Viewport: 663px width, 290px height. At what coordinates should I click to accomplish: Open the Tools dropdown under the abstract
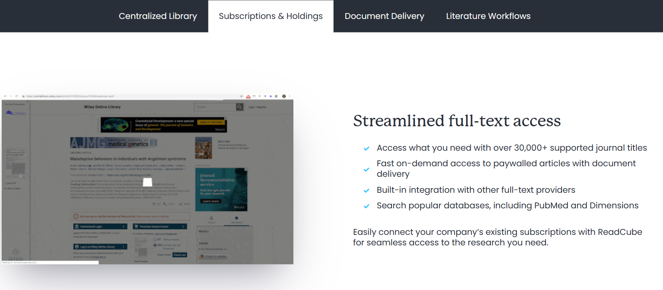[x=168, y=204]
